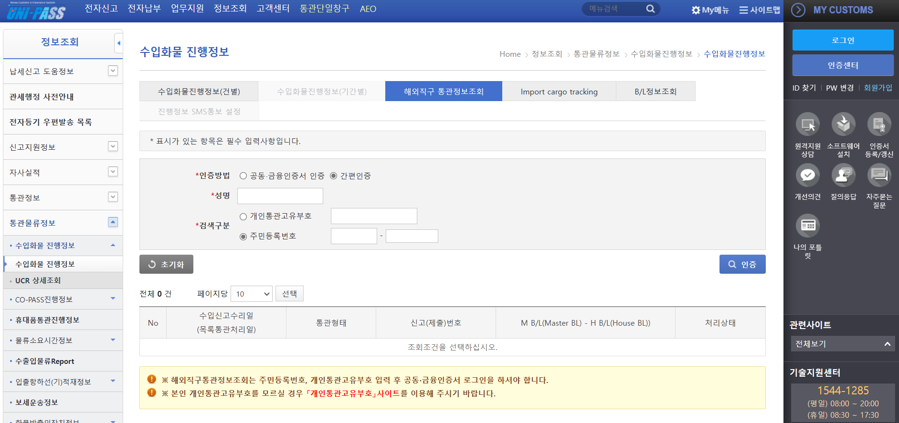Click the 선택 button

point(289,294)
